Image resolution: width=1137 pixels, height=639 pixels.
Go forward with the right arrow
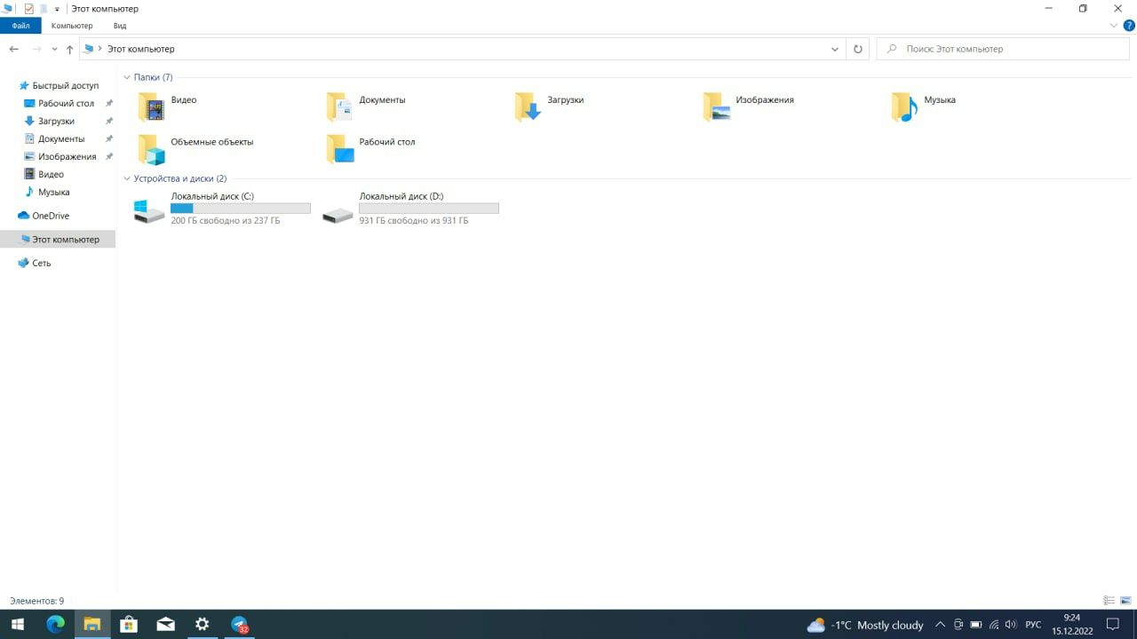click(36, 49)
